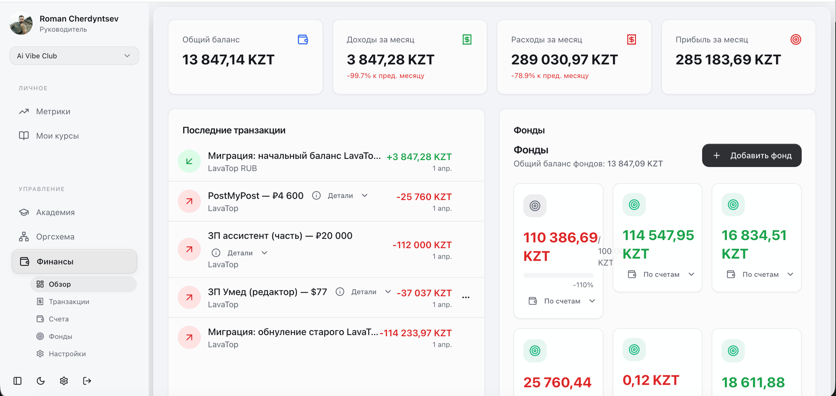Click the green dollar icon in Доходы card

coord(467,40)
